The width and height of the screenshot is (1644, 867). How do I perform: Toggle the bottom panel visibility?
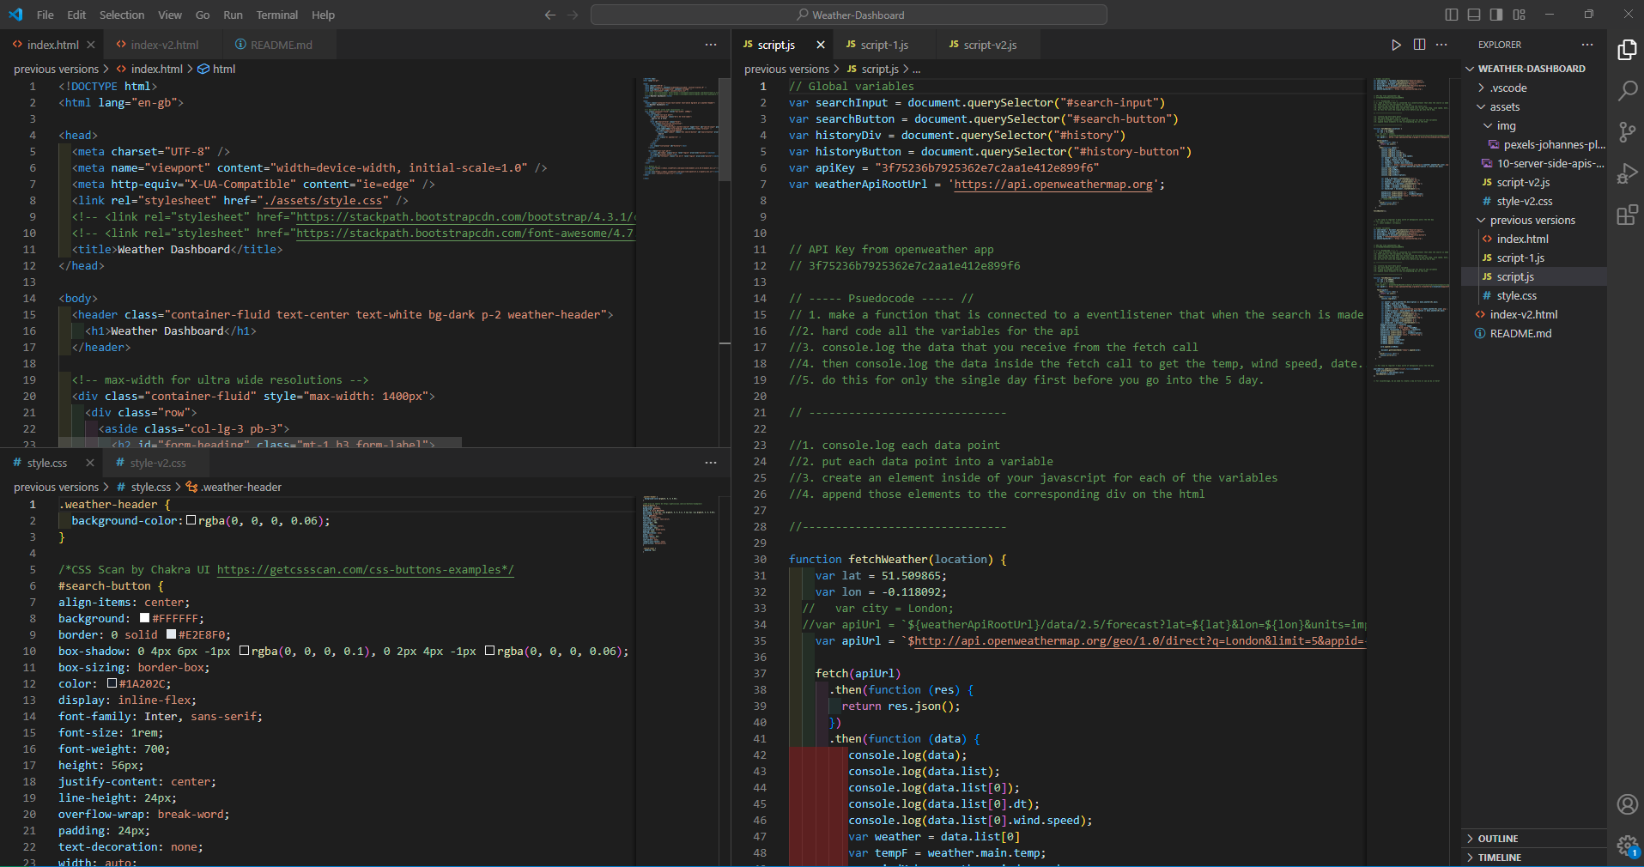pos(1473,14)
